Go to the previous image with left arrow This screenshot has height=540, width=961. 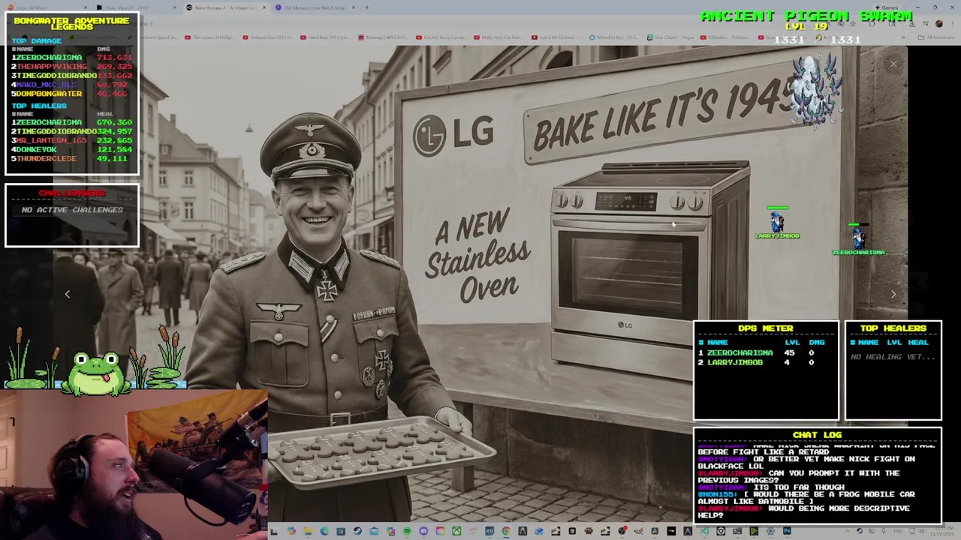67,294
